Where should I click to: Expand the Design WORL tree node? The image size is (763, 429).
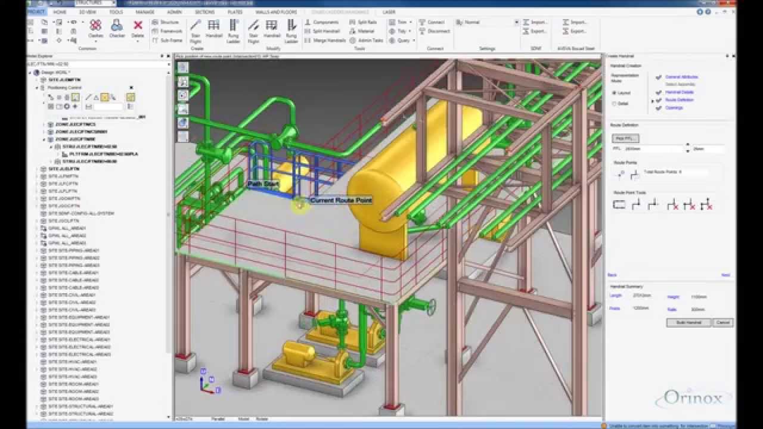tap(30, 72)
